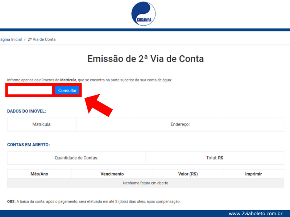Click the www.2viaboleto.com.br watermark text
Viewport: 290px width, 217px height.
point(256,214)
